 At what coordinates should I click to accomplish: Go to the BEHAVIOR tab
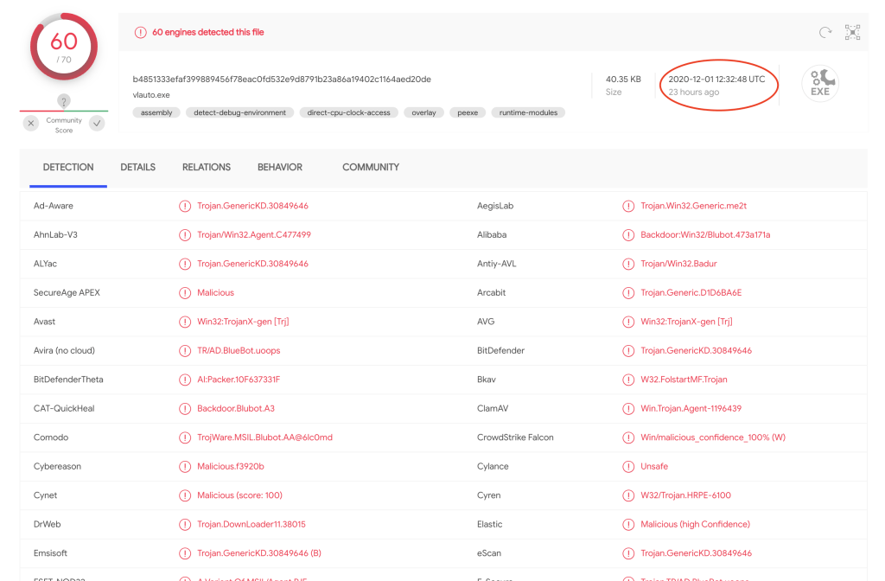tap(280, 167)
